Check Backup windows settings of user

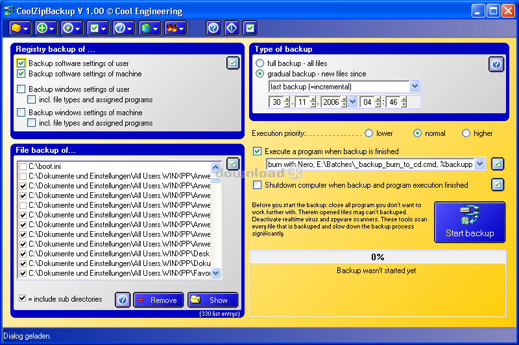21,89
